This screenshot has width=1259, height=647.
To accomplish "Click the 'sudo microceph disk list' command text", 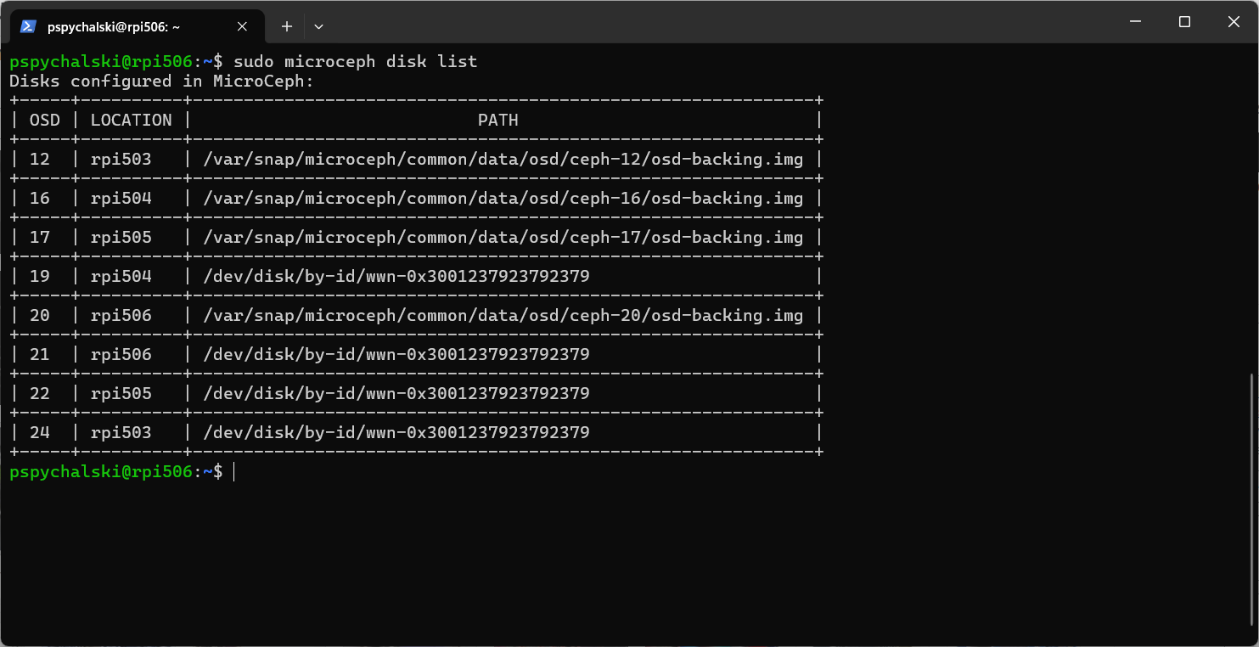I will [x=355, y=61].
